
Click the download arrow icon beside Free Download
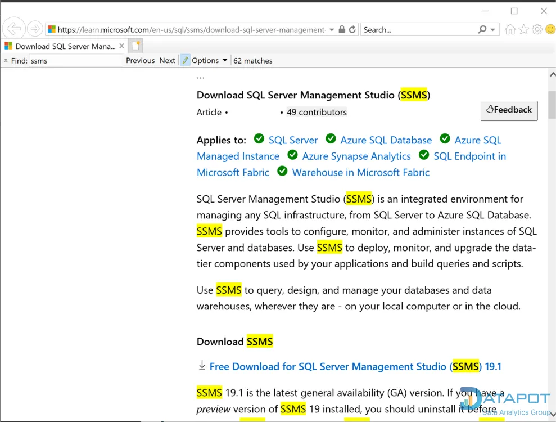[202, 366]
